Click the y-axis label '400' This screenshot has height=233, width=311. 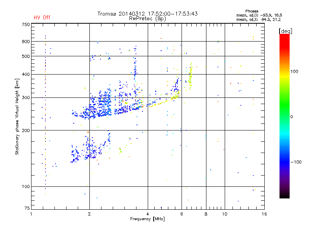point(26,75)
